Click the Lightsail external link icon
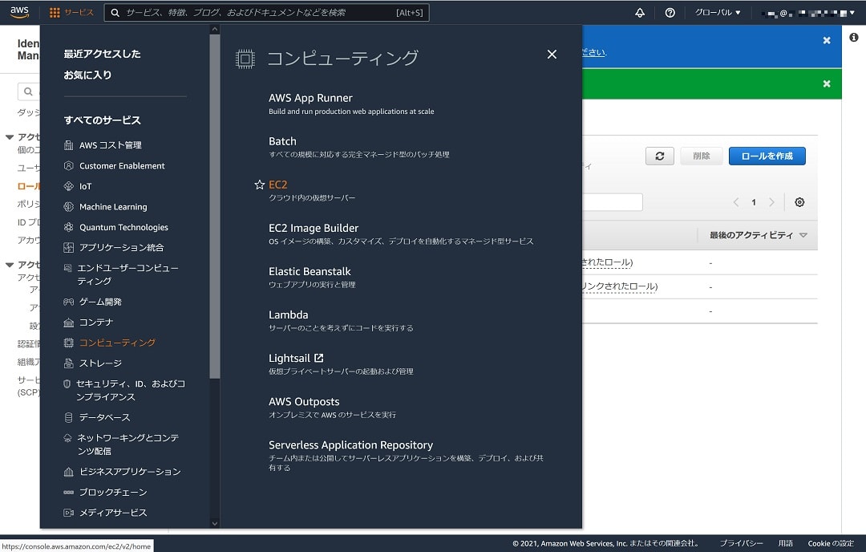Image resolution: width=866 pixels, height=552 pixels. (x=318, y=358)
